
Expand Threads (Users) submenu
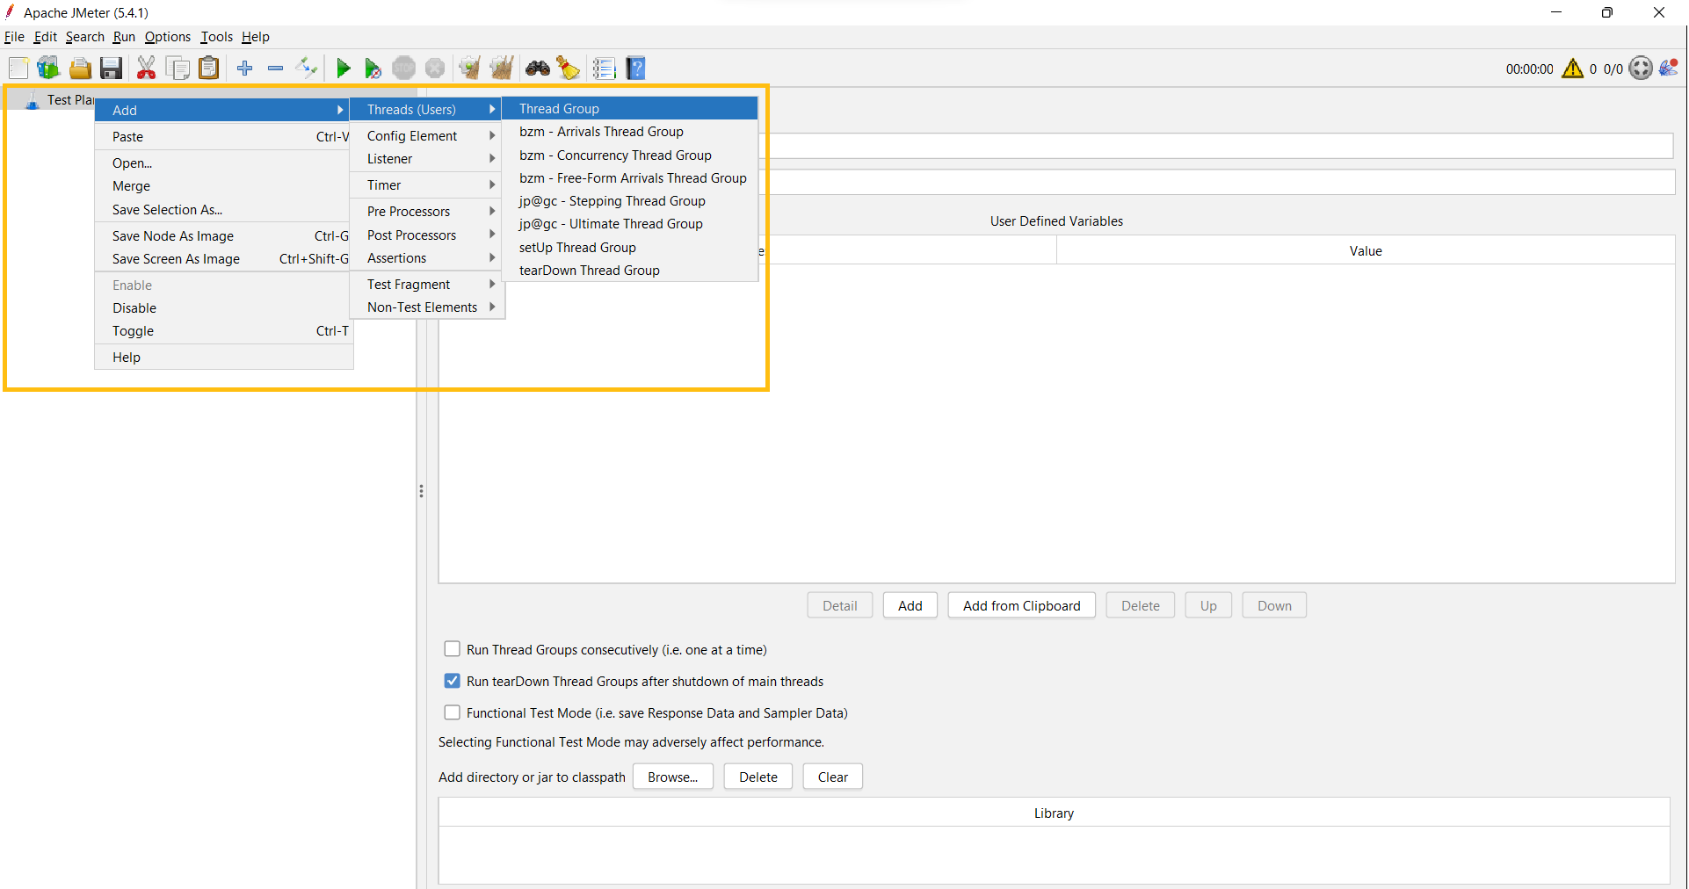tap(426, 109)
